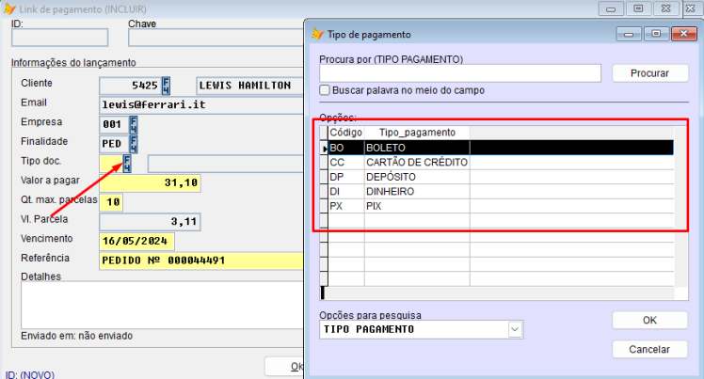This screenshot has width=704, height=379.
Task: Select the BOLETO row
Action: pos(501,148)
